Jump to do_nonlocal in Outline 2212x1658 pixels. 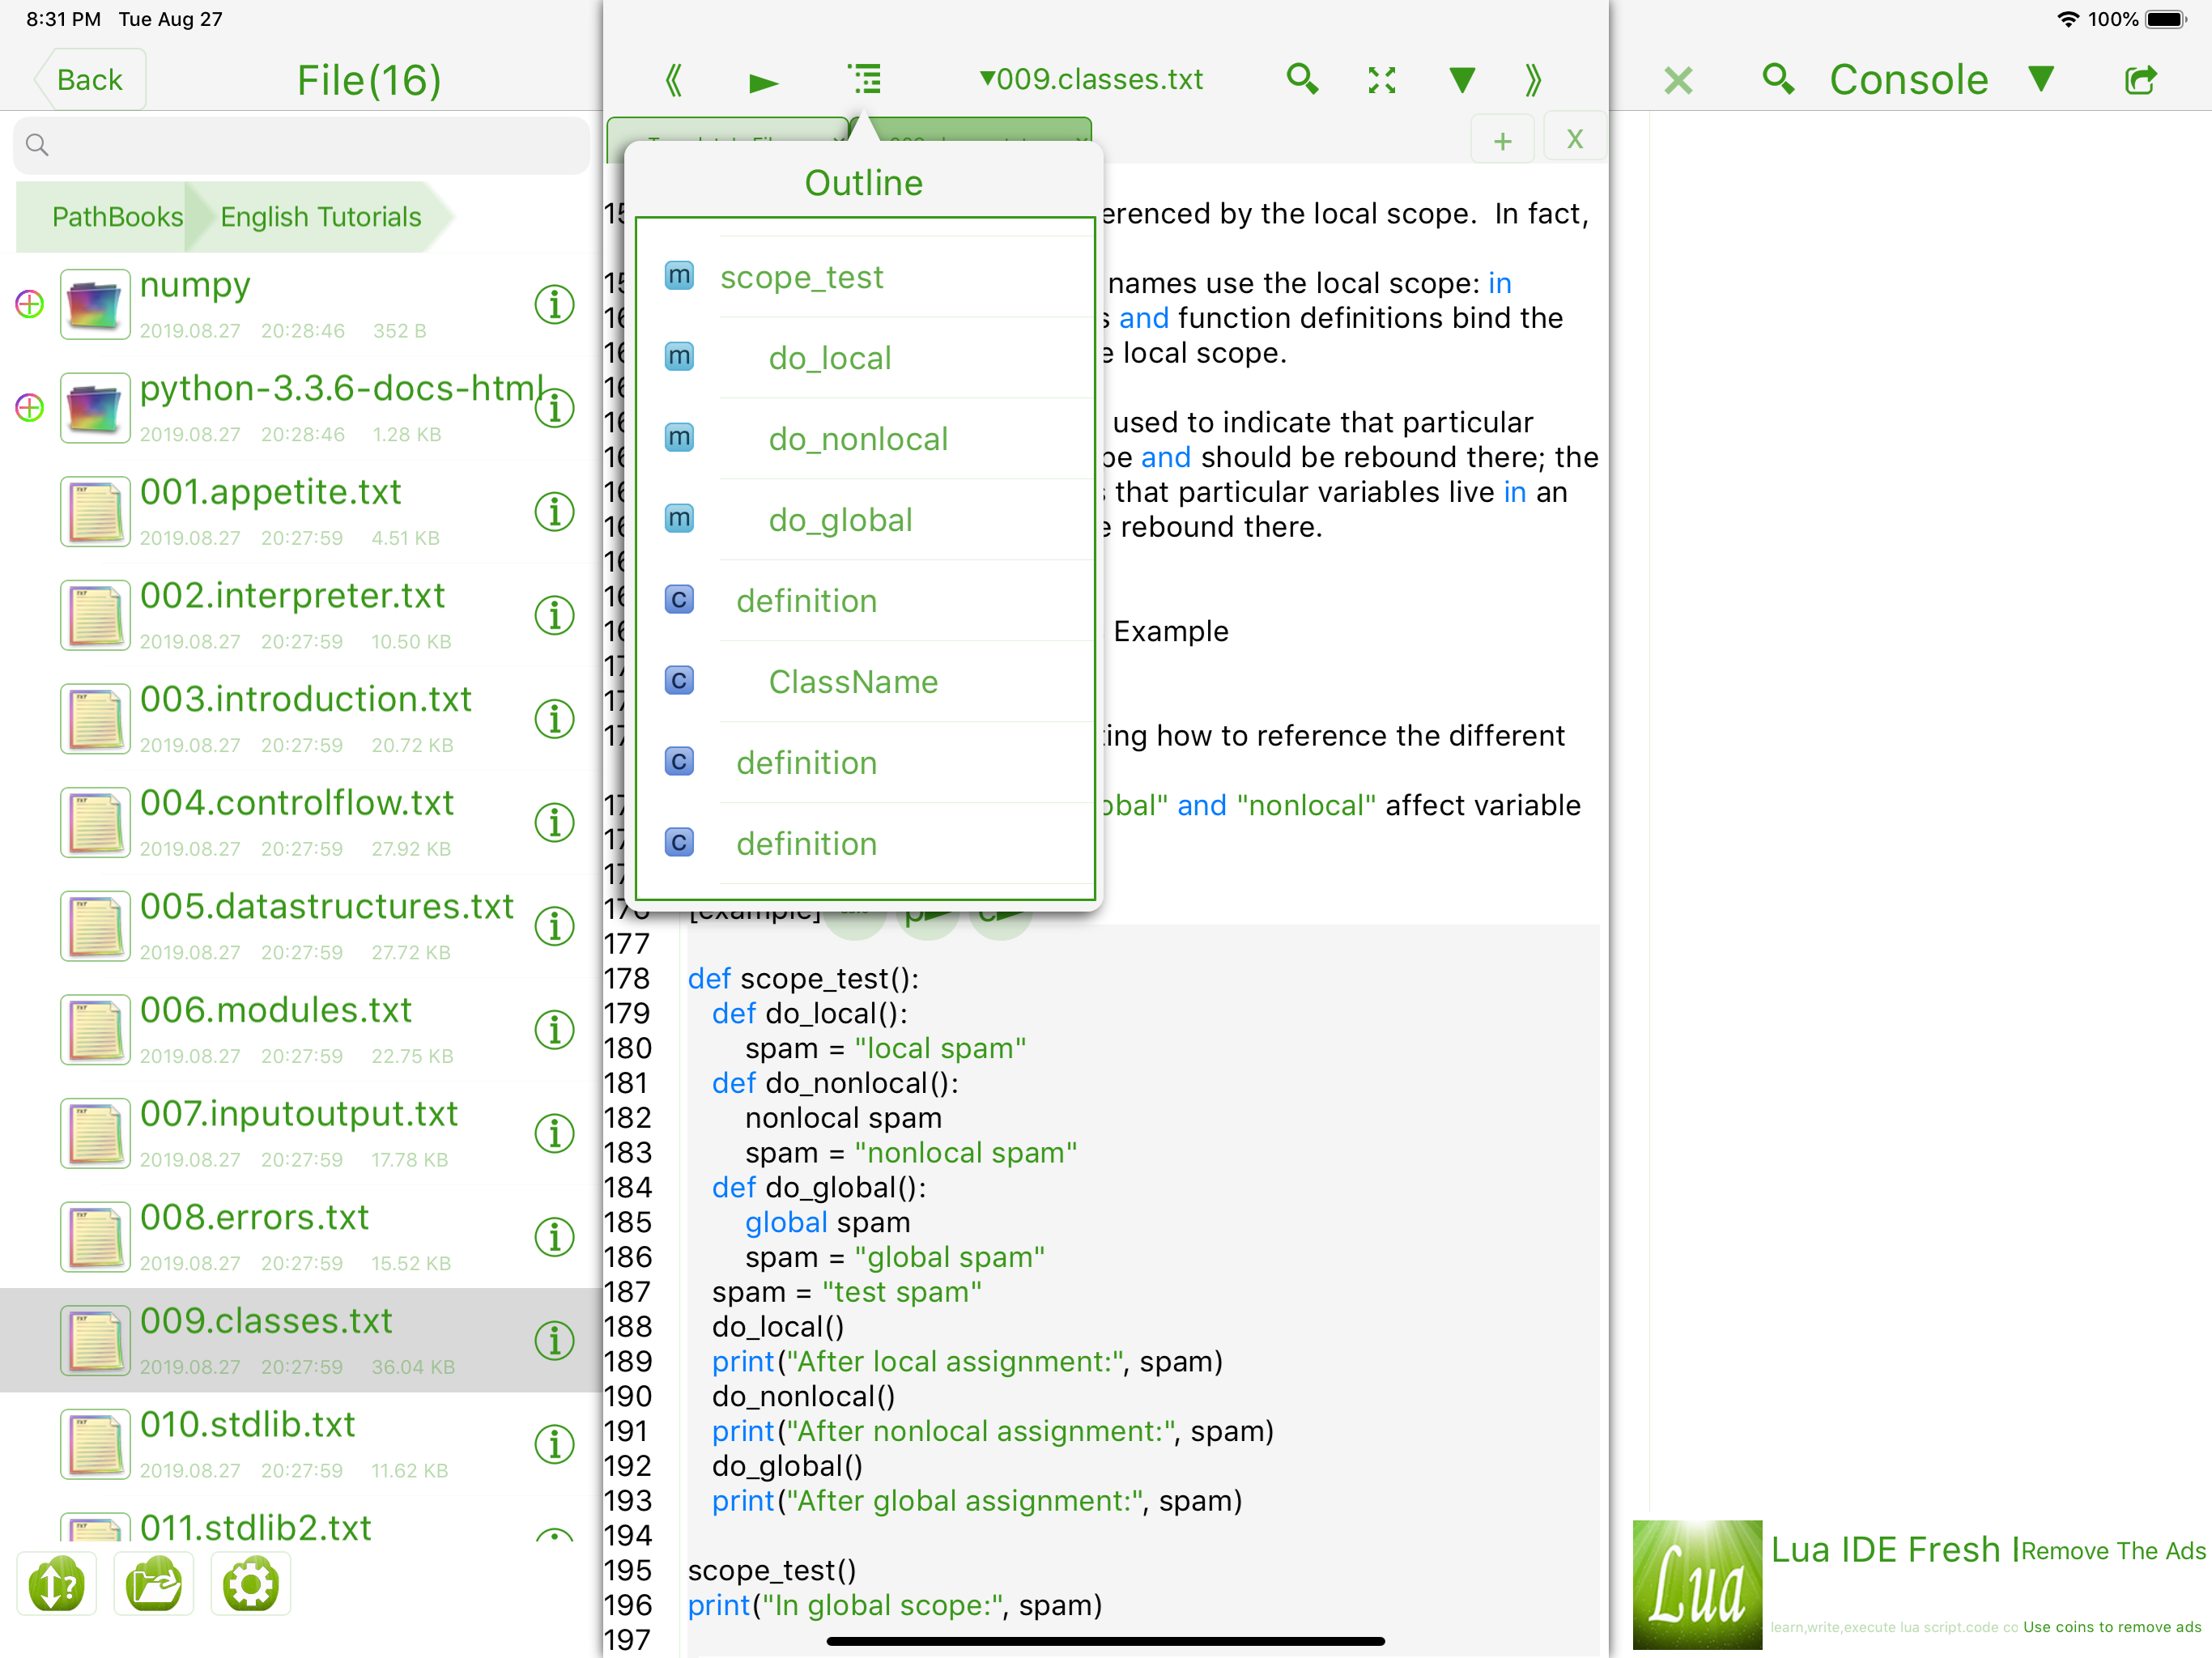click(858, 439)
